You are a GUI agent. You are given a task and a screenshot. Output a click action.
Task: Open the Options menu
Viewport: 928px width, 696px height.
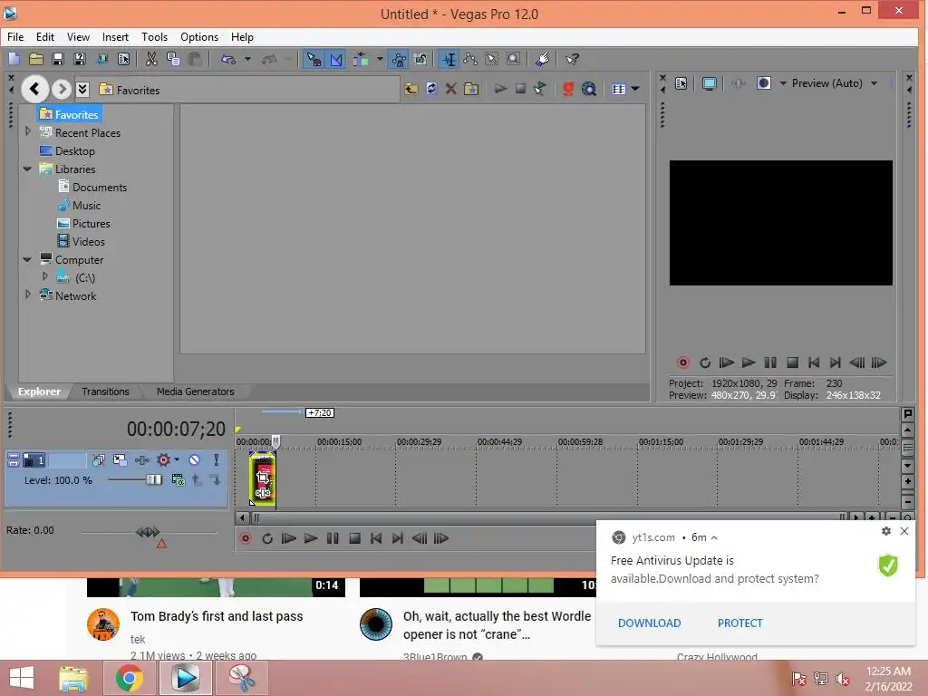(x=199, y=36)
